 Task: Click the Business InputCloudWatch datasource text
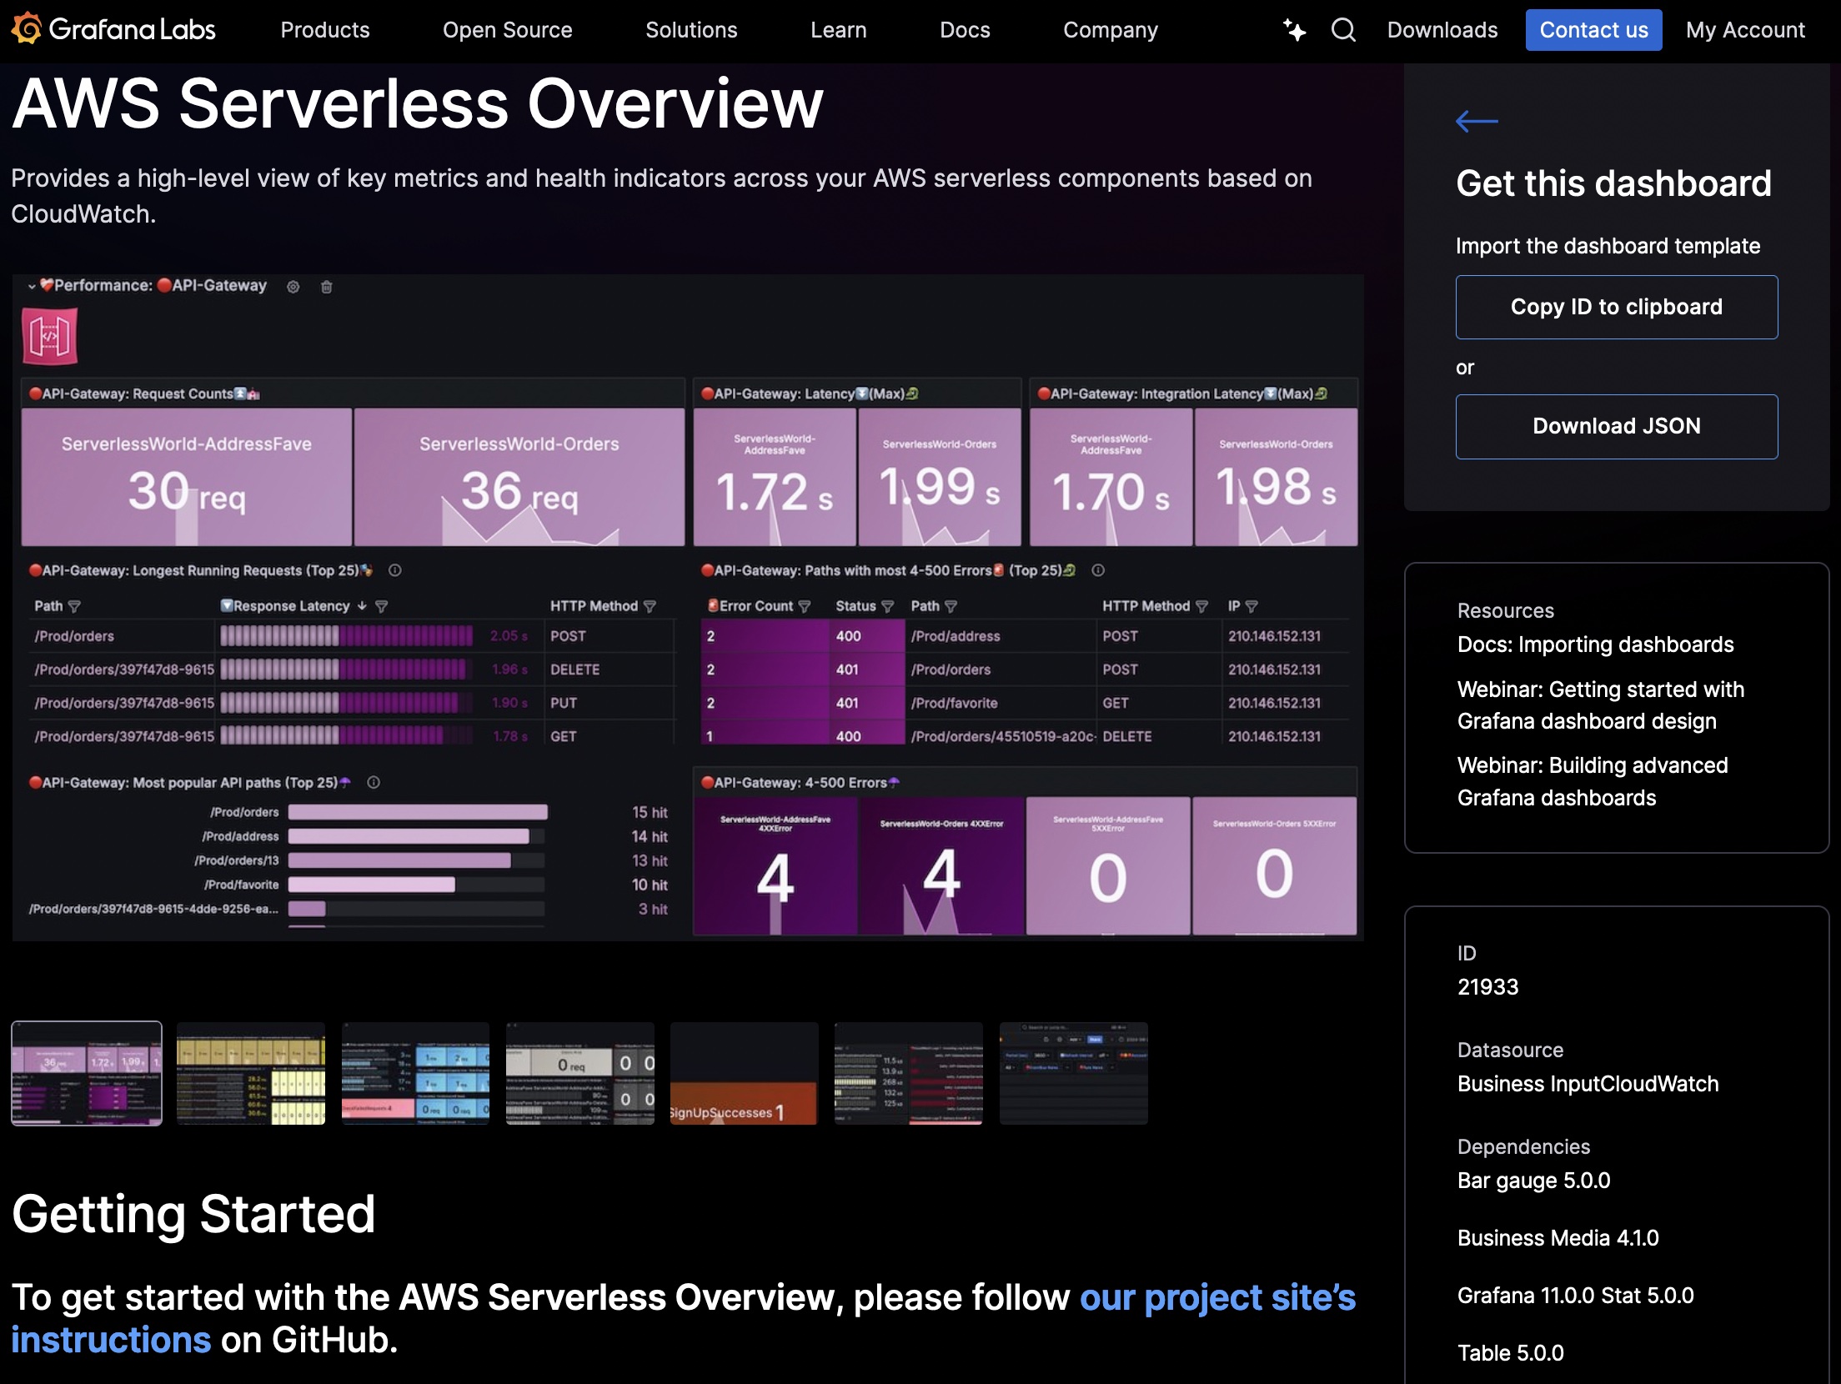[x=1588, y=1084]
